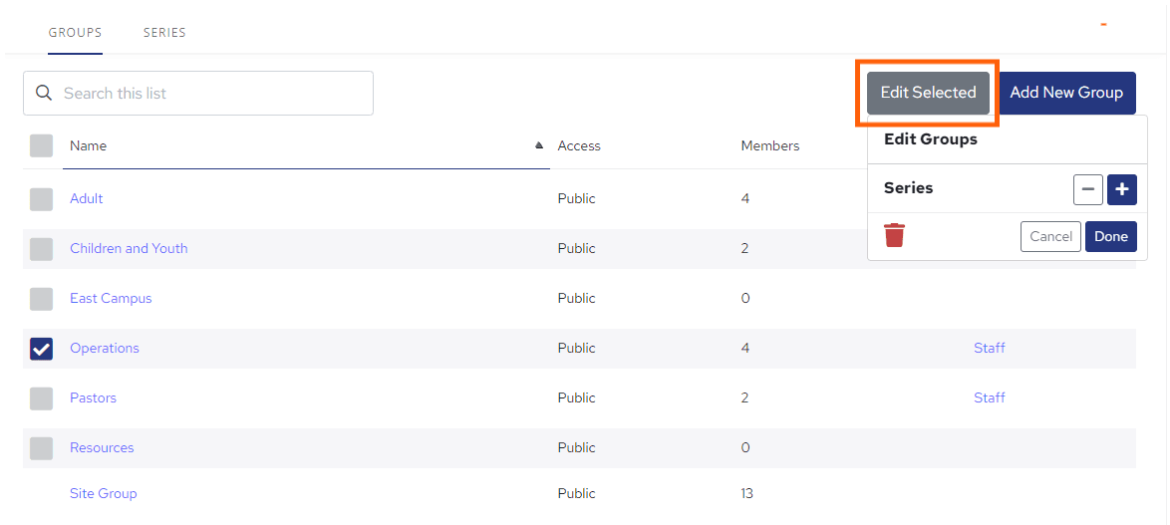
Task: Open the Staff series link for Operations
Action: tap(989, 348)
